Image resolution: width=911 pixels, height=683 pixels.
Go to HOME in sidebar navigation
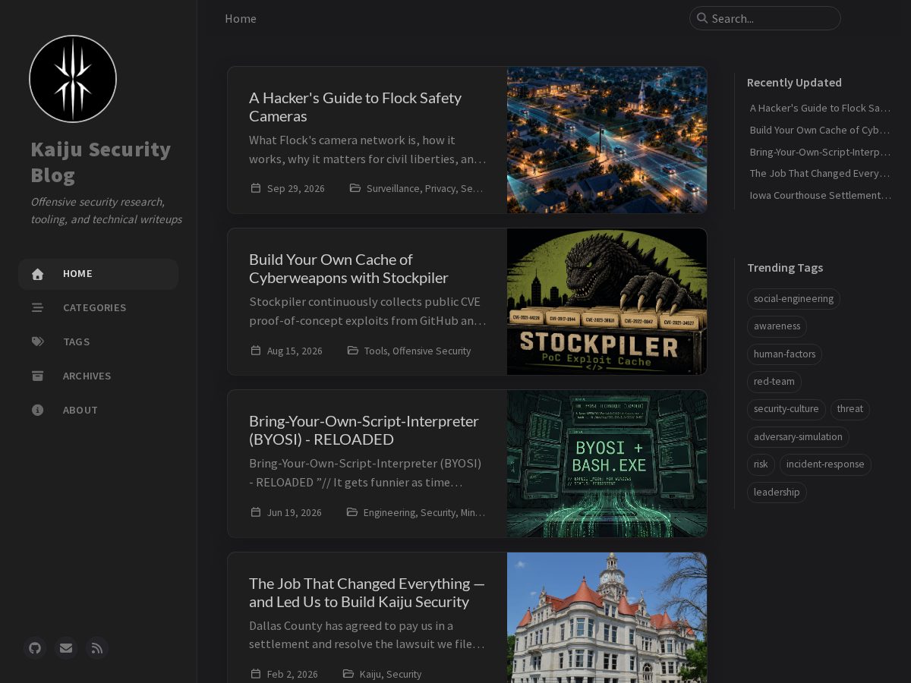(x=99, y=274)
